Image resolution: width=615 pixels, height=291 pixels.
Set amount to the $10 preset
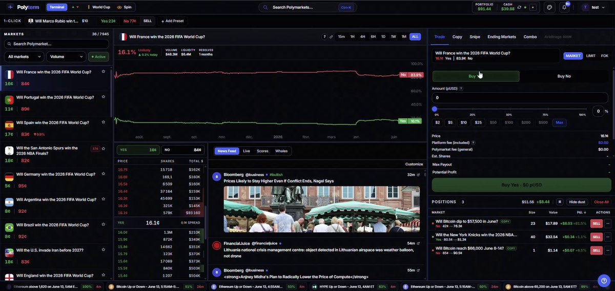tap(463, 122)
